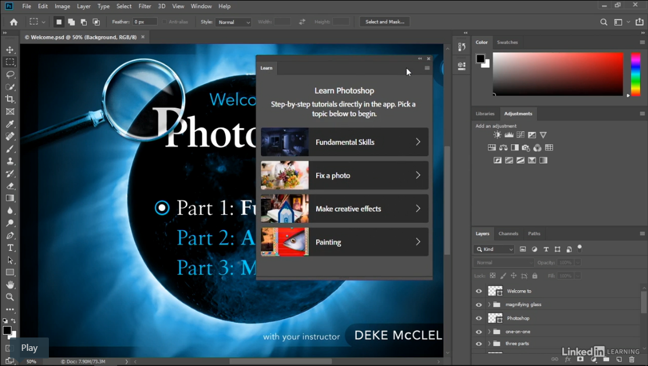Select the Clone Stamp tool

click(10, 161)
